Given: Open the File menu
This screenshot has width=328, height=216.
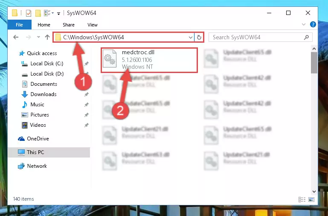Looking at the screenshot, I should [19, 25].
